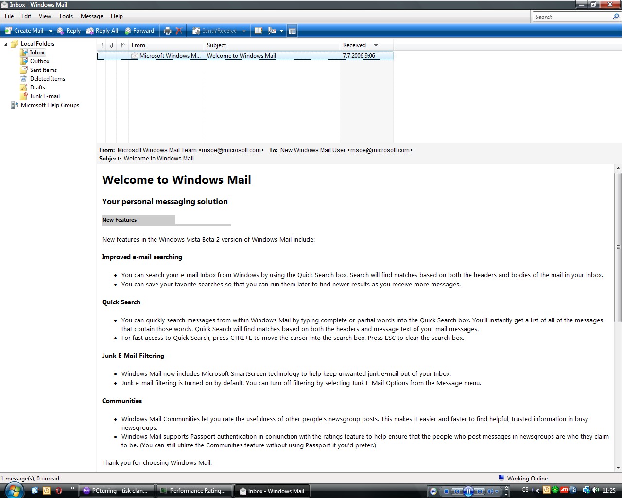Click the Create Mail button
Viewport: 622px width, 498px height.
pos(24,31)
